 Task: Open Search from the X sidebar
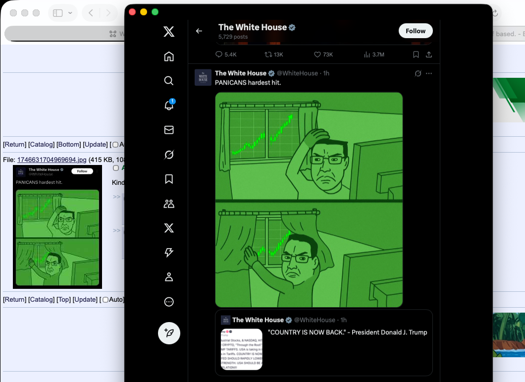click(169, 81)
